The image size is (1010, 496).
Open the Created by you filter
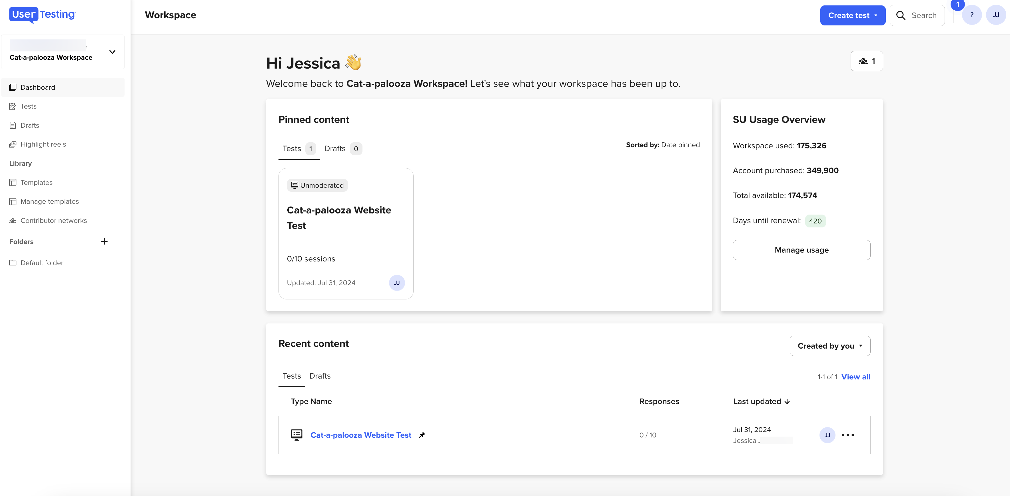pos(830,345)
